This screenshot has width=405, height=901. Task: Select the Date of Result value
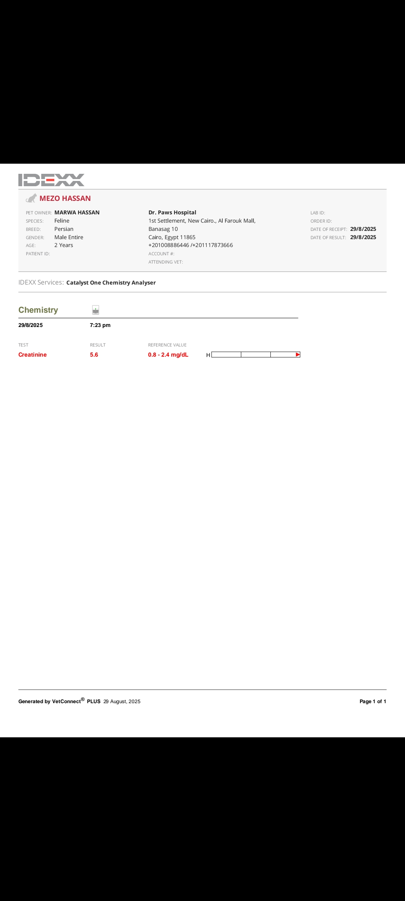363,237
